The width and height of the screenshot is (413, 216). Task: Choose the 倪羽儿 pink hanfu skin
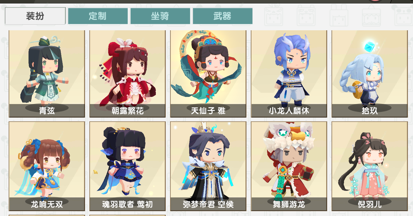[370, 166]
